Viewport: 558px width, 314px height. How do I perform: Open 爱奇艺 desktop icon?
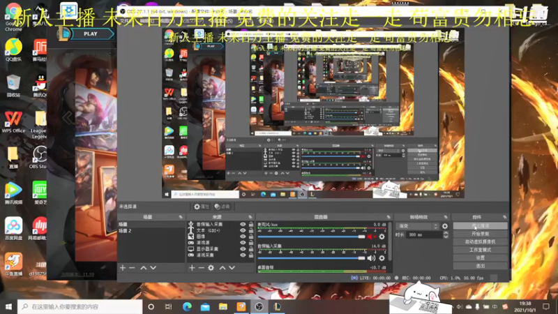pos(39,193)
